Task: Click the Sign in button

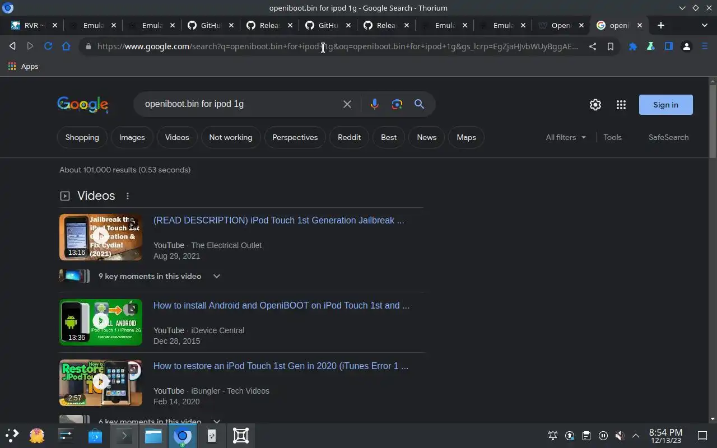Action: [665, 105]
